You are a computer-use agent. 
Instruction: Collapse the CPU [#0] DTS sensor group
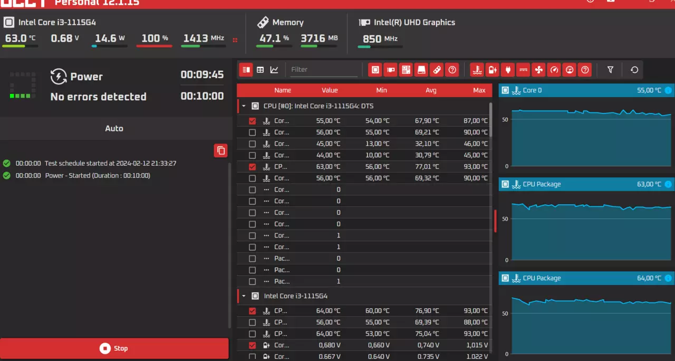coord(244,106)
